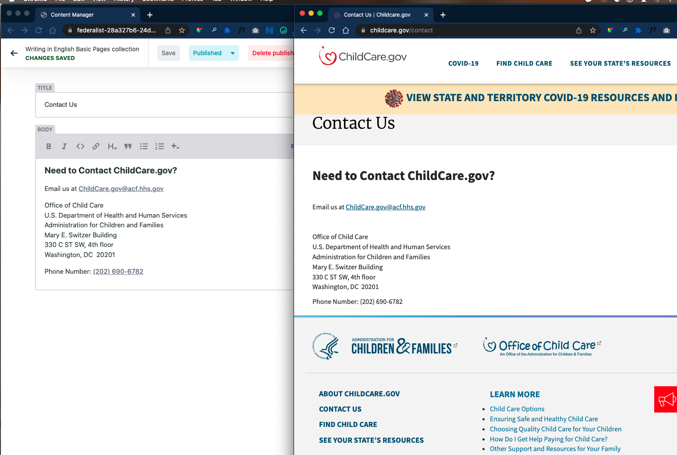This screenshot has height=455, width=677.
Task: Click the HHS eagle logo in footer
Action: (326, 346)
